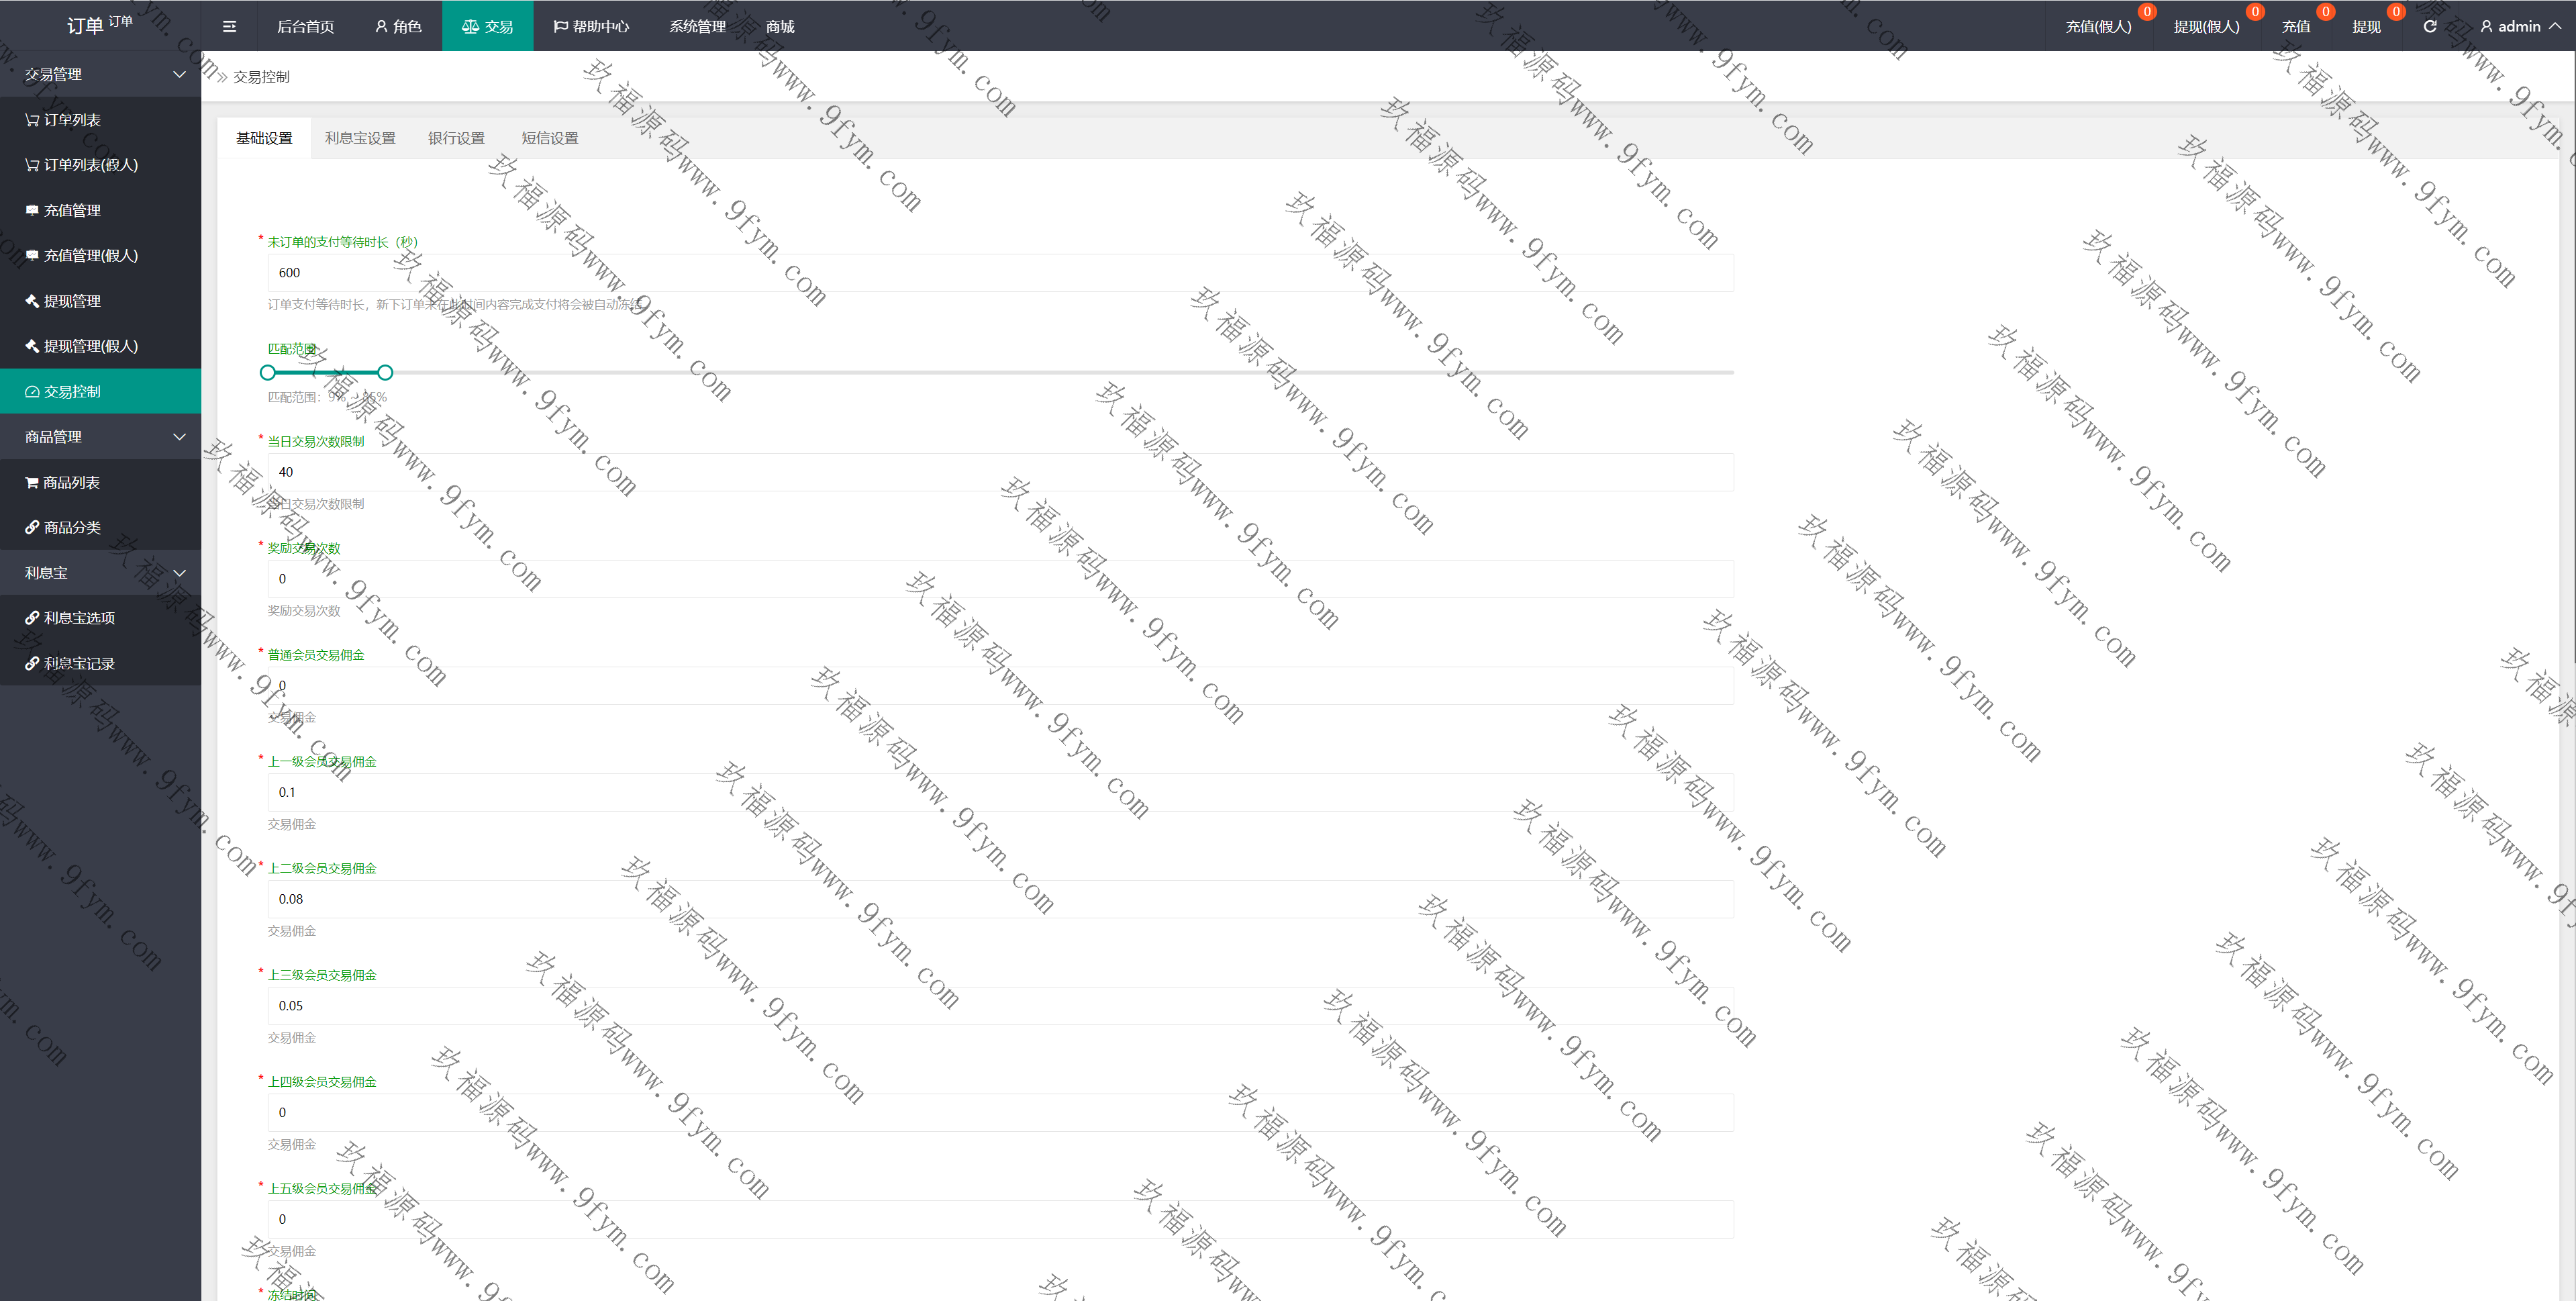Open 利息宝选项 in the sidebar

click(78, 618)
